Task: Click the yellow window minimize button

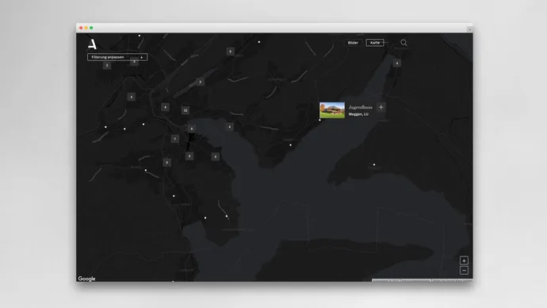Action: coord(86,28)
